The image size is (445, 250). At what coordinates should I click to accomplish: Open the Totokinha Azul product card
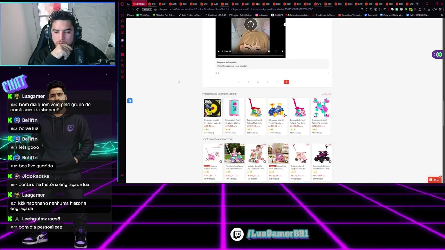(x=277, y=116)
